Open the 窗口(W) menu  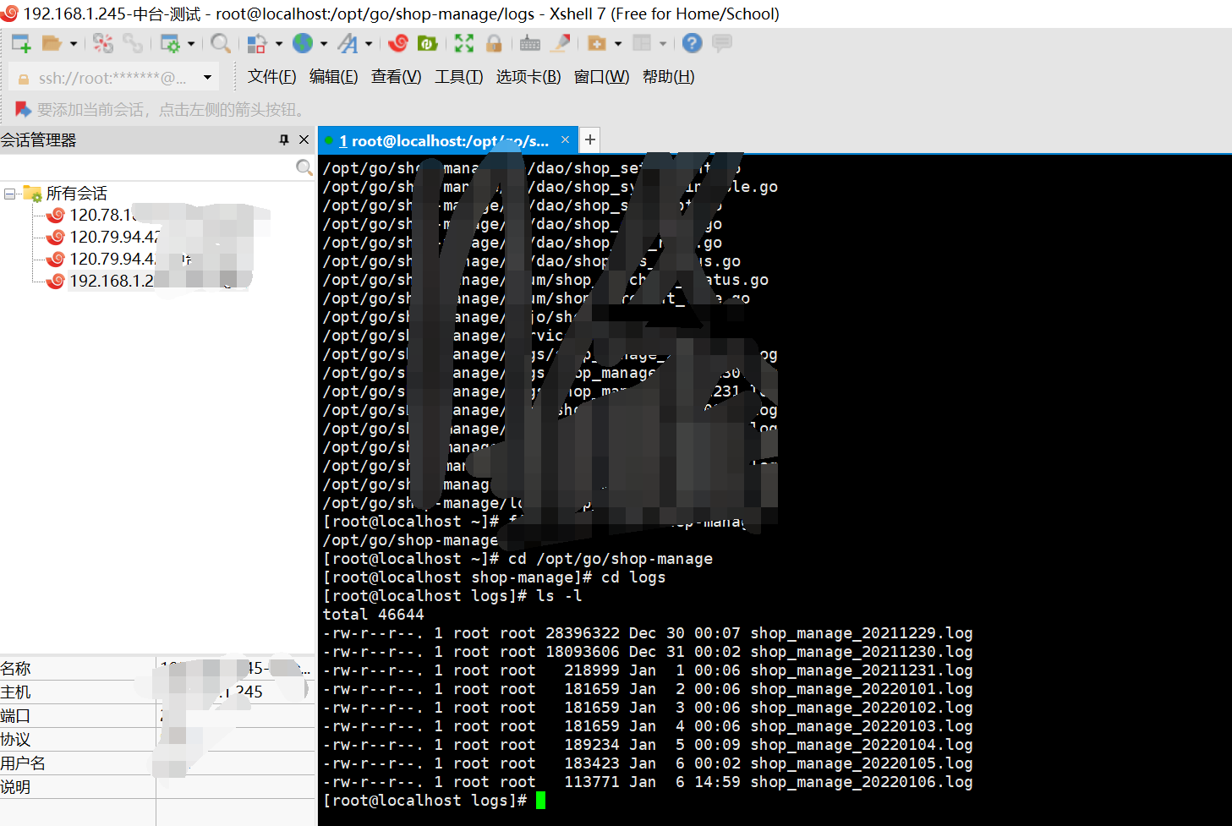[601, 77]
